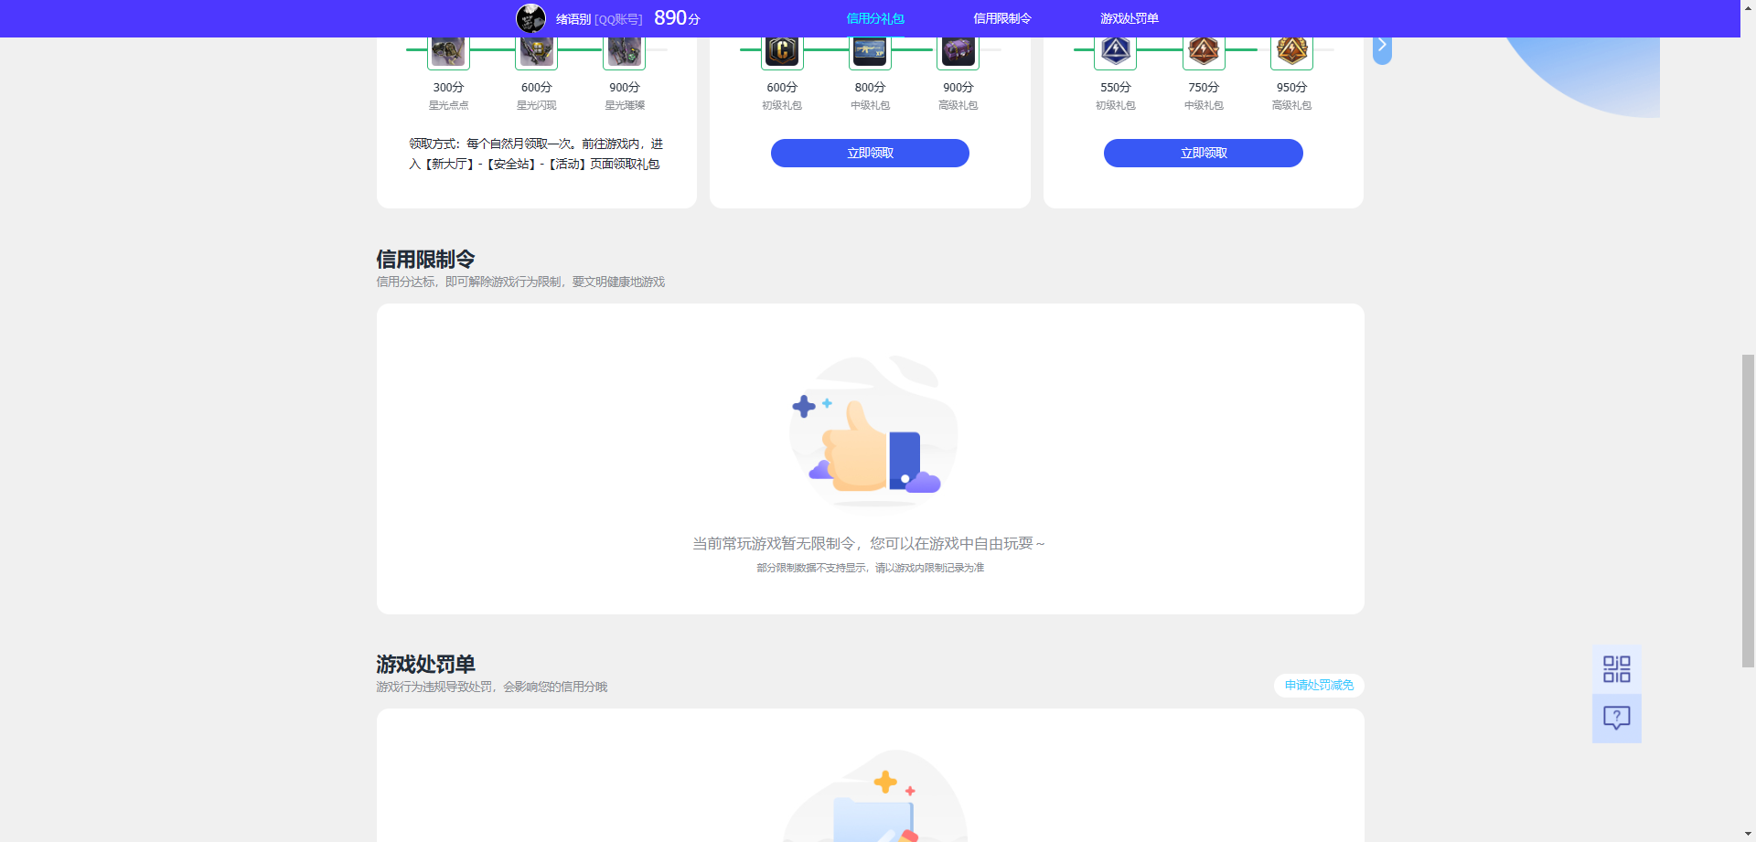Click the 星光点点 label
The width and height of the screenshot is (1756, 842).
click(x=448, y=105)
